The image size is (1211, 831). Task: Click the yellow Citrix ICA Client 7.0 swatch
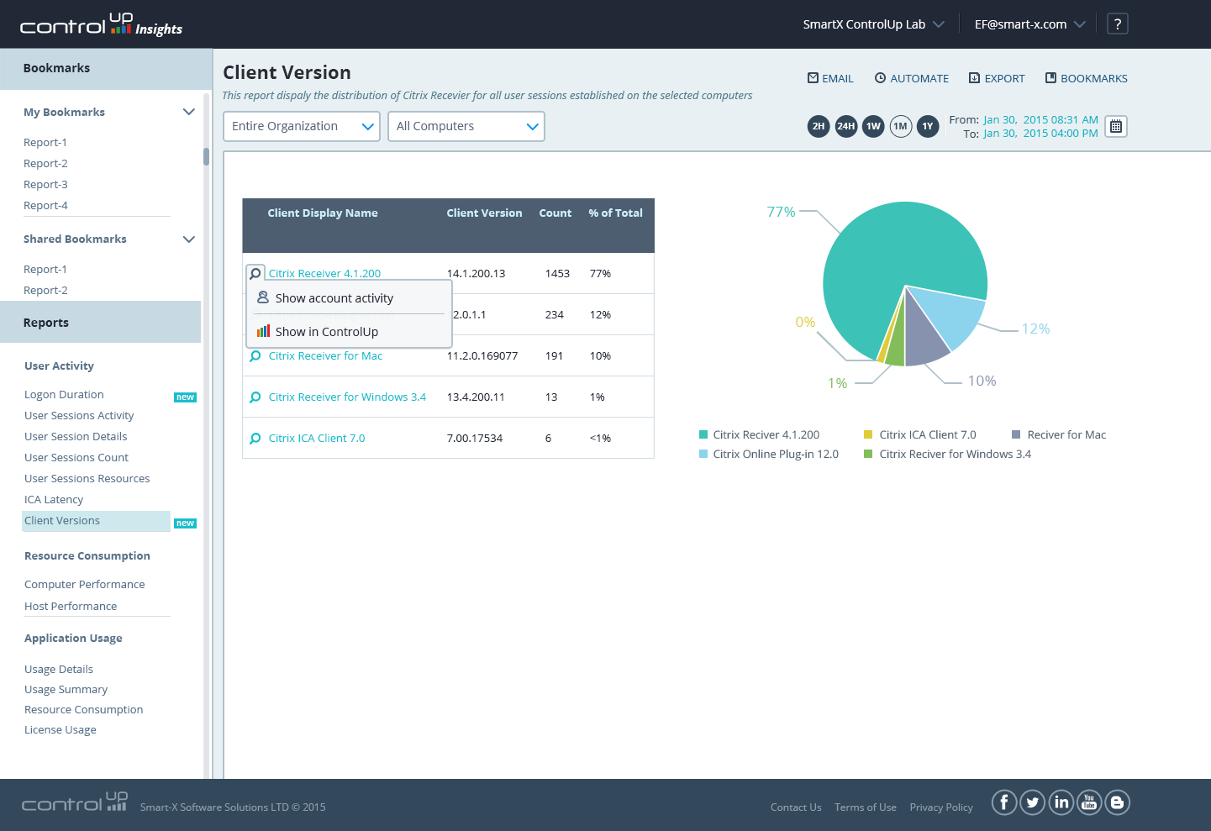pos(868,434)
